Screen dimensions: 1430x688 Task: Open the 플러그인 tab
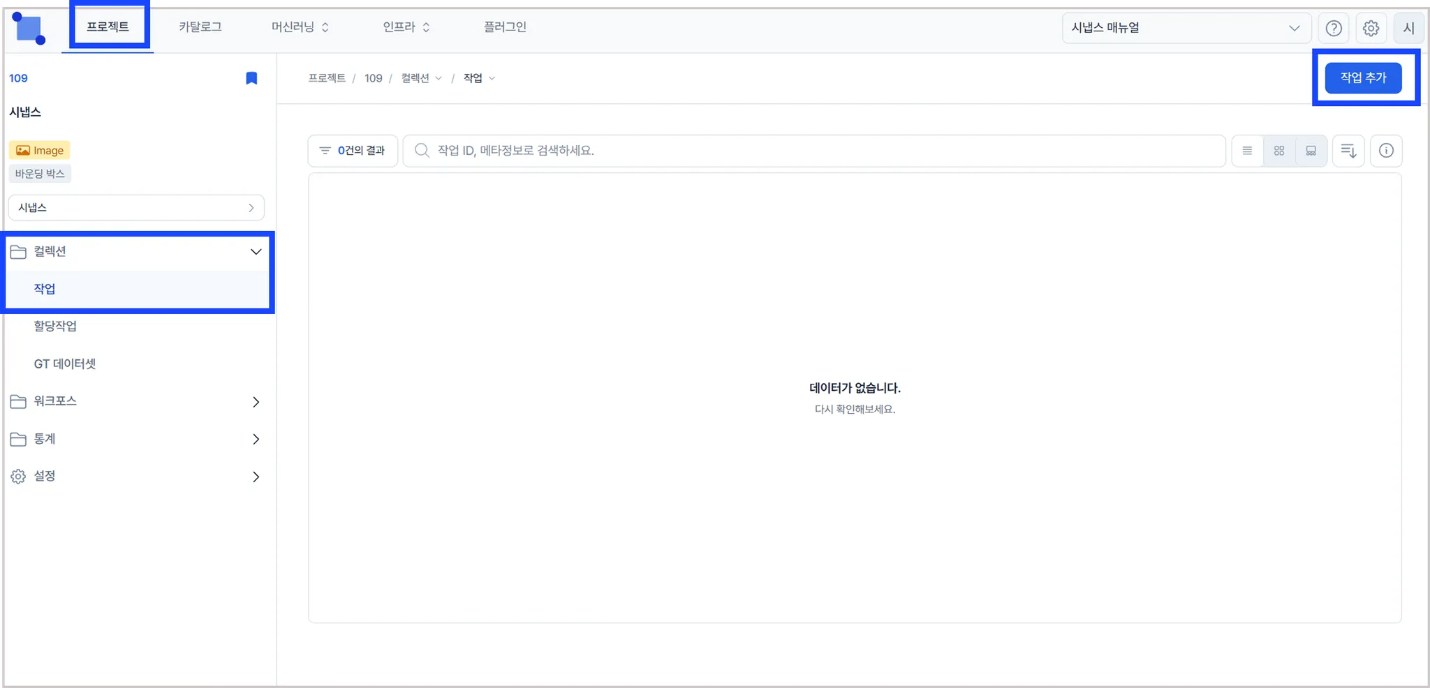point(505,27)
